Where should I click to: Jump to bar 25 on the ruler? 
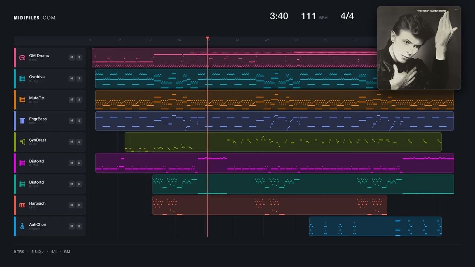pyautogui.click(x=179, y=40)
